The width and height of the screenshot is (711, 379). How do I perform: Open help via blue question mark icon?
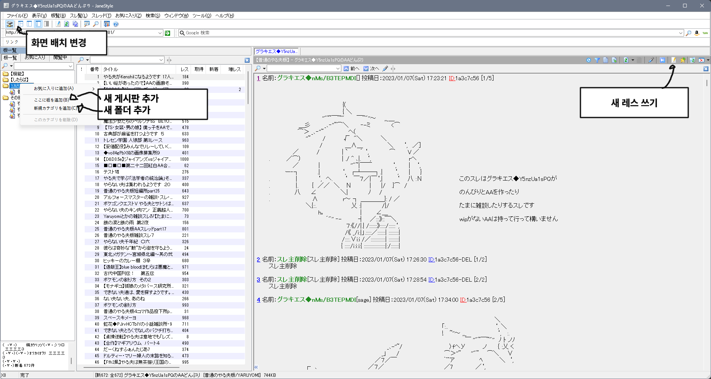[x=116, y=24]
